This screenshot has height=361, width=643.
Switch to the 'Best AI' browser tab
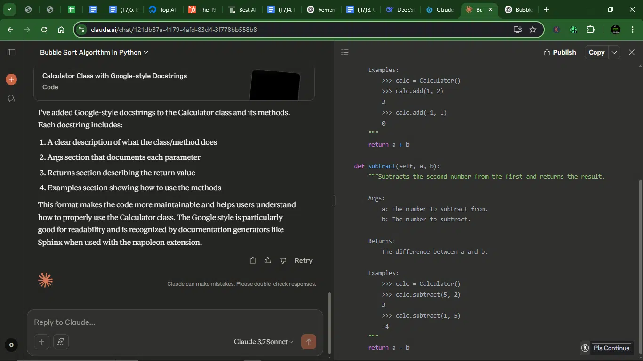click(242, 9)
